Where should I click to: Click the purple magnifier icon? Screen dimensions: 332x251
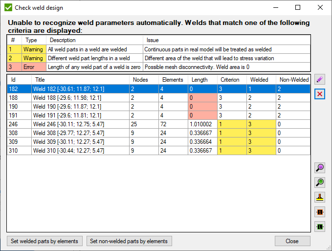tap(320, 168)
